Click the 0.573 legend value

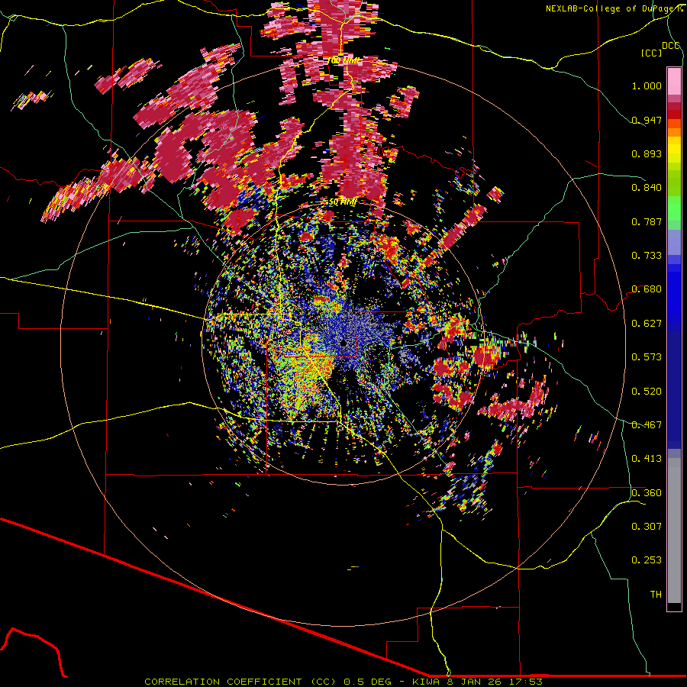pos(647,357)
